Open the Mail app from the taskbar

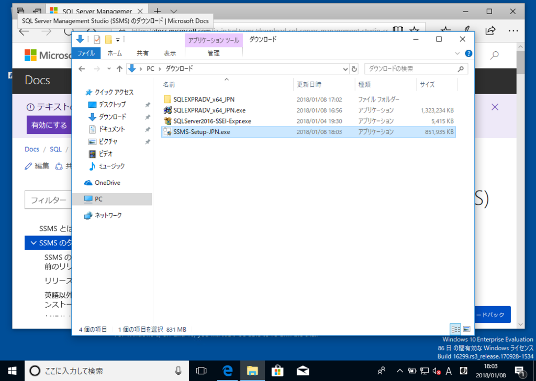point(303,371)
